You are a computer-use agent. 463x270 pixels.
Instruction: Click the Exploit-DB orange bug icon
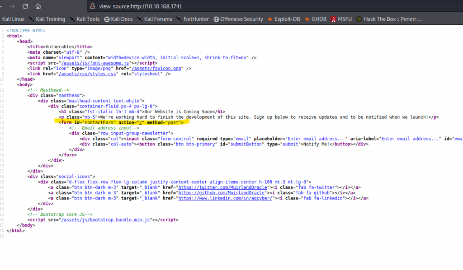[x=270, y=19]
